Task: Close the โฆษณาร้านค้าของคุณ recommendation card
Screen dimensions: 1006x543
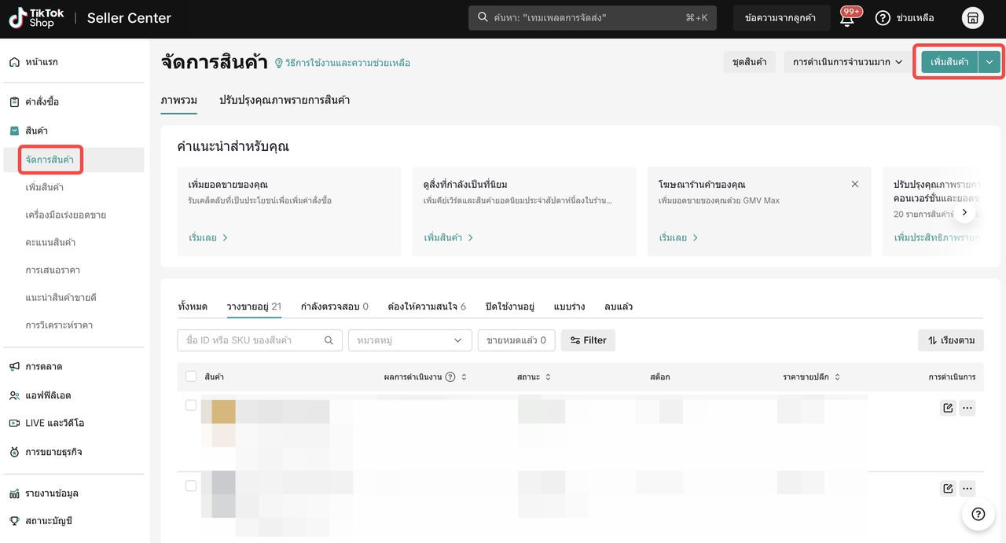Action: [x=855, y=184]
